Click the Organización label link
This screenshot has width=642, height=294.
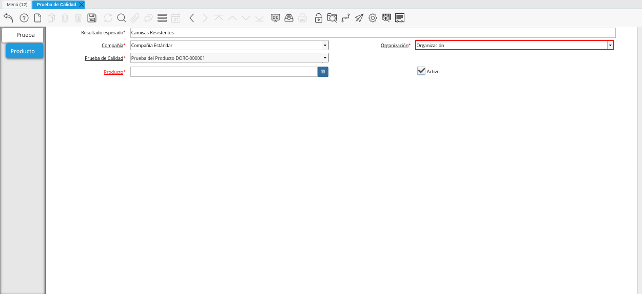394,46
